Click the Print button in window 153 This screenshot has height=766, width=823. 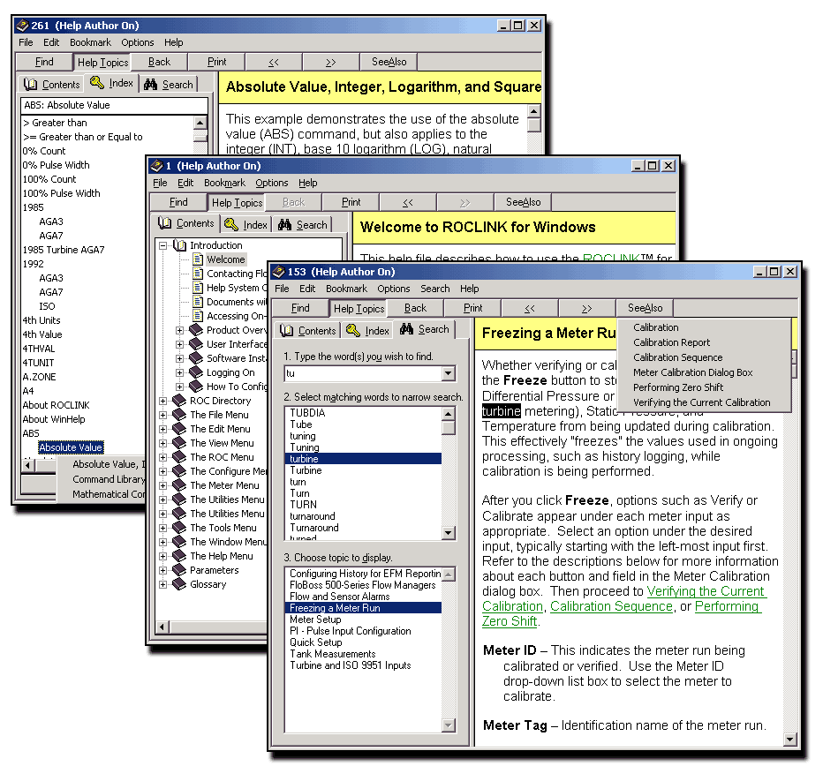(472, 308)
